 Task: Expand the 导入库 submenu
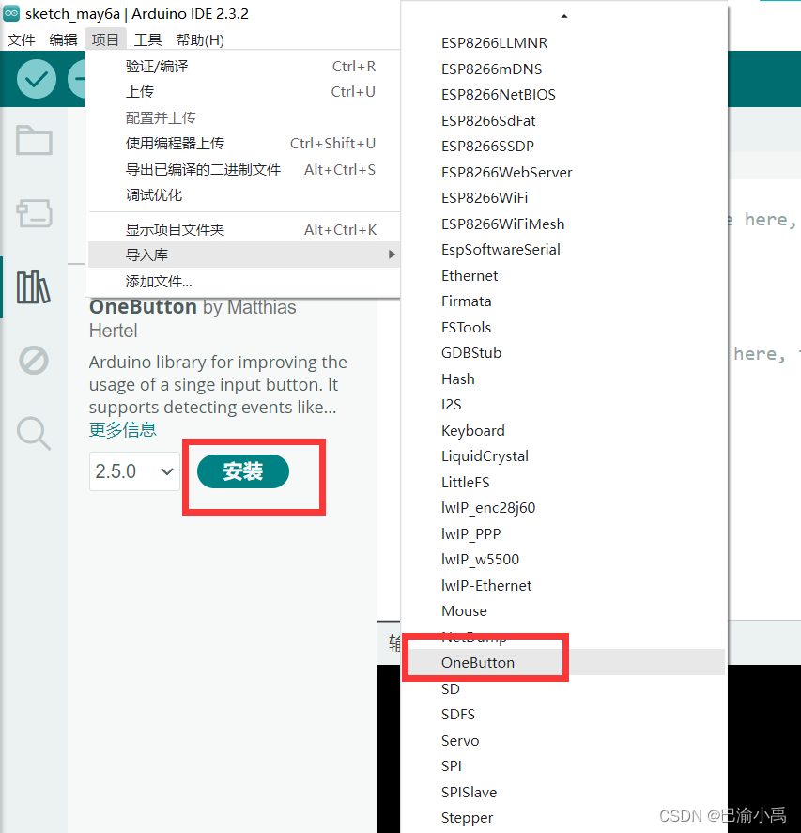point(244,255)
